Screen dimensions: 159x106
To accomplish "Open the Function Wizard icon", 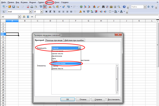I will click(x=24, y=17).
